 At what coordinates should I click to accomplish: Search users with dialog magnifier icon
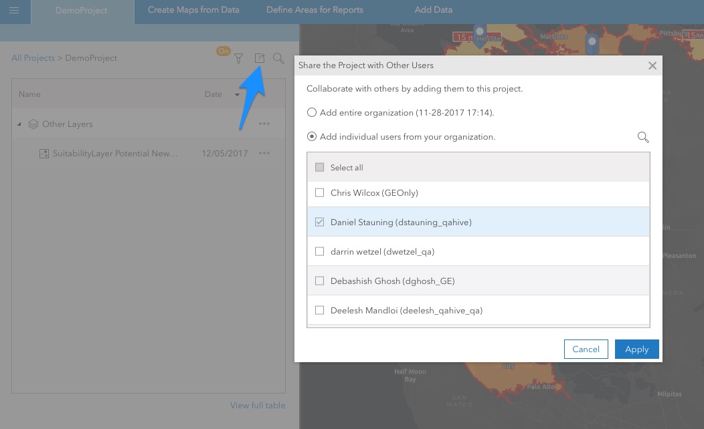click(643, 137)
